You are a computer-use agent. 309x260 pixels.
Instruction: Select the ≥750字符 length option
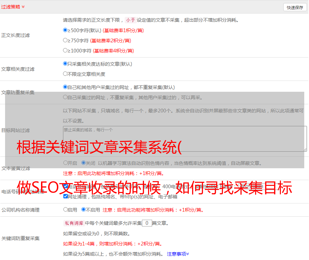tap(65, 40)
